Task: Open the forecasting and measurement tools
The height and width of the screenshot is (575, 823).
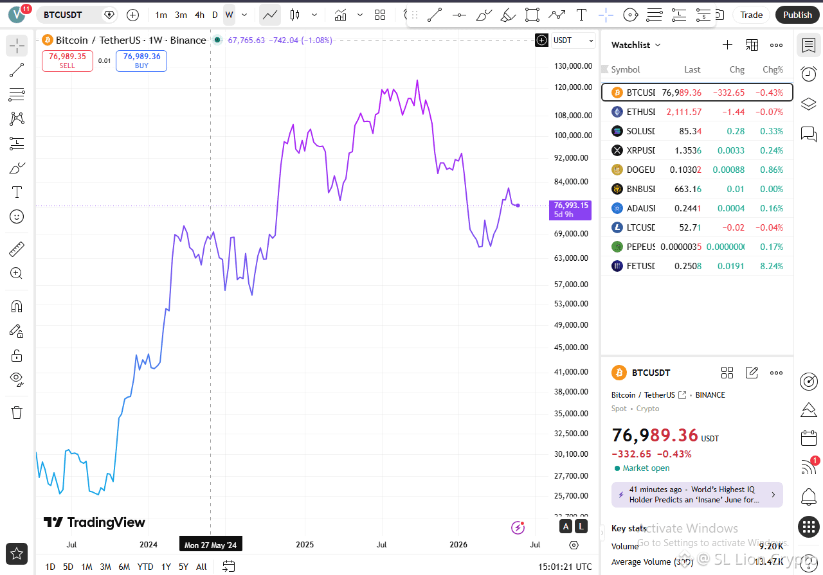Action: point(17,143)
